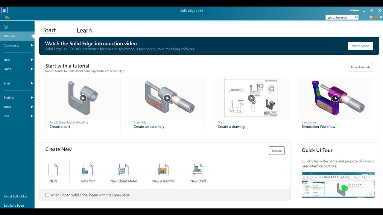Switch to the Learn tab
Viewport: 383px width, 215px height.
[x=84, y=30]
